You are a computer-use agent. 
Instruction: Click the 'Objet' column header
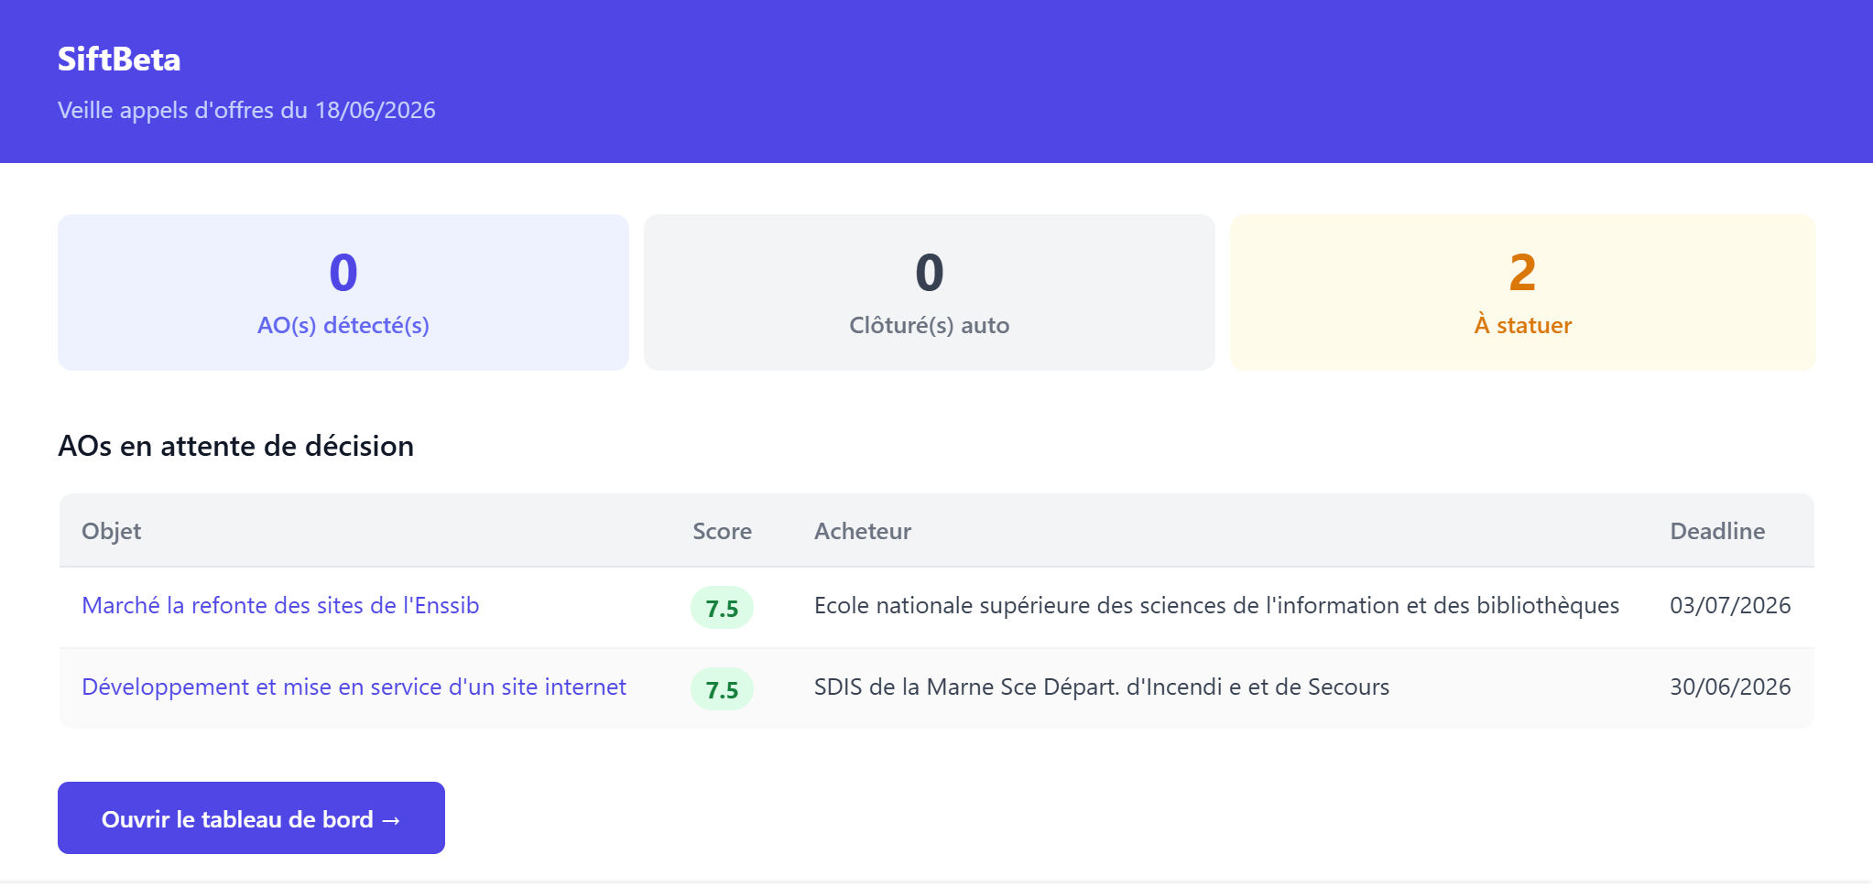(112, 531)
